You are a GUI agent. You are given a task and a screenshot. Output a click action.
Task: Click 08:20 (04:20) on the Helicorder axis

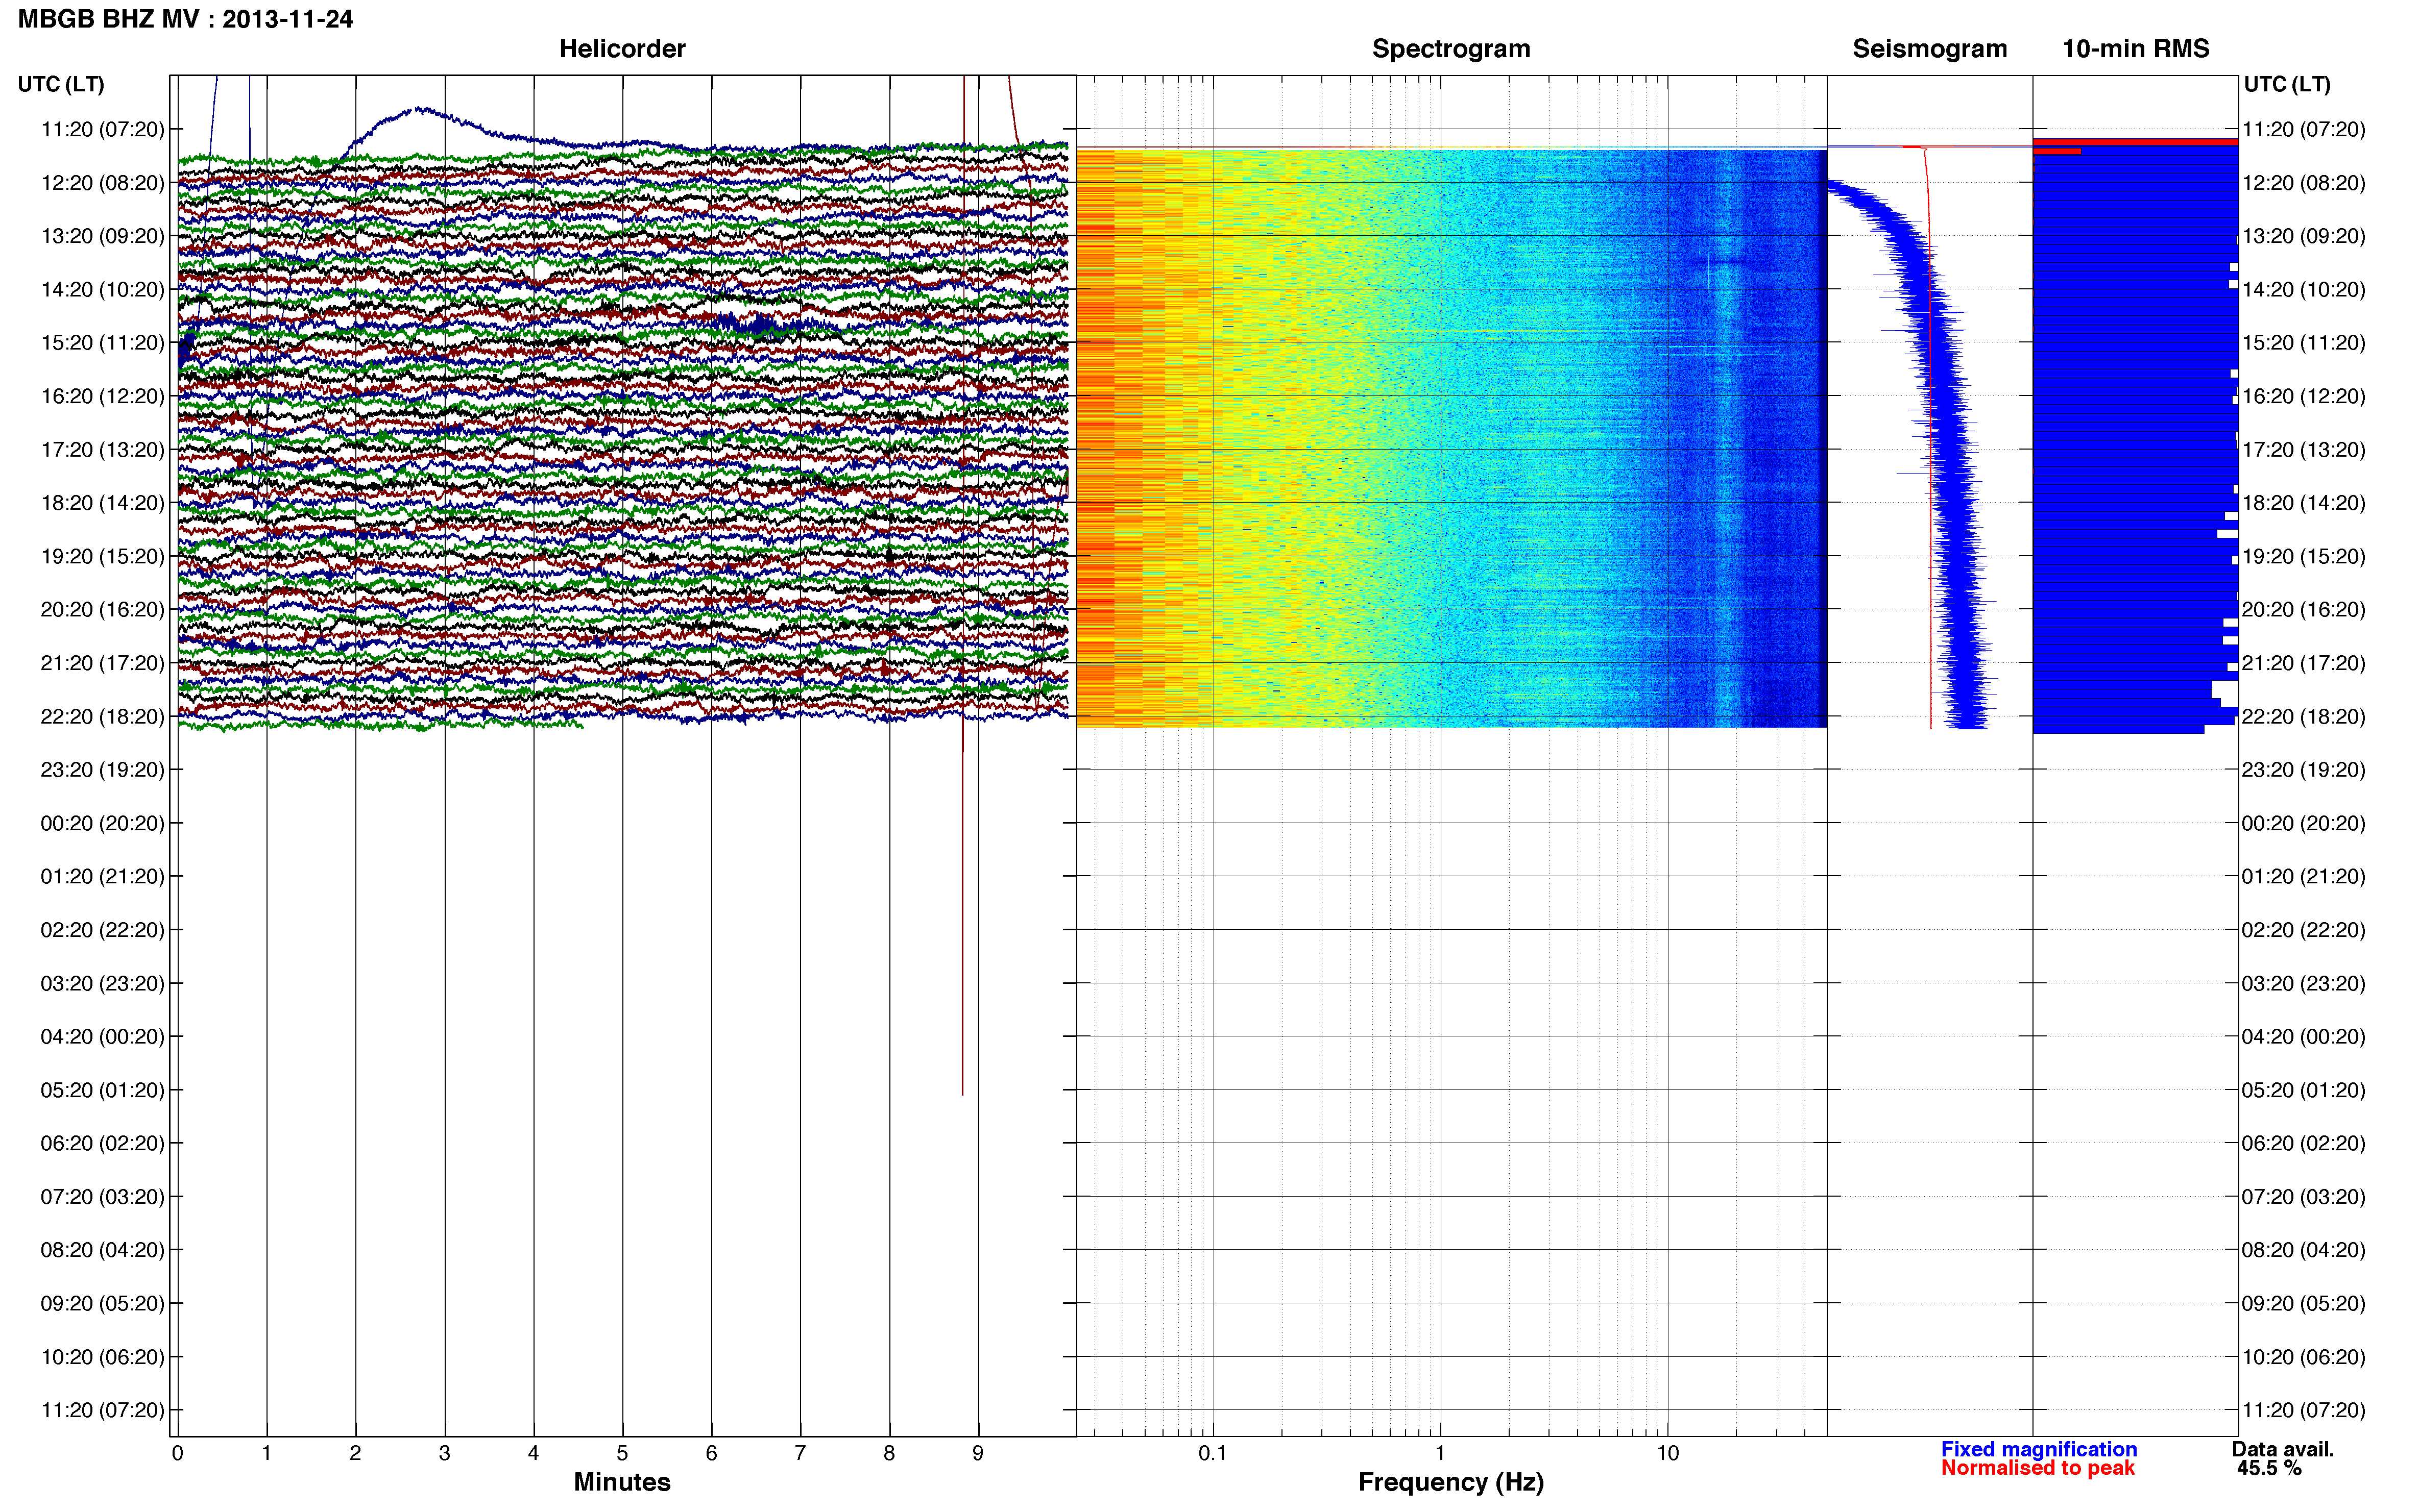coord(102,1250)
